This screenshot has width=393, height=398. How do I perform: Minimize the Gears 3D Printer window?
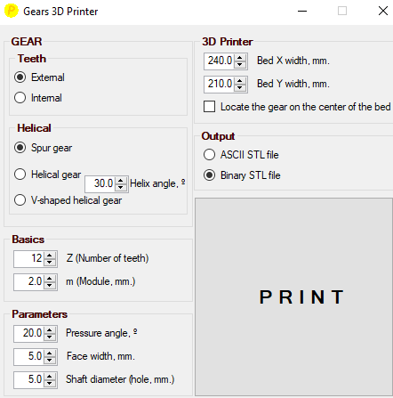302,12
